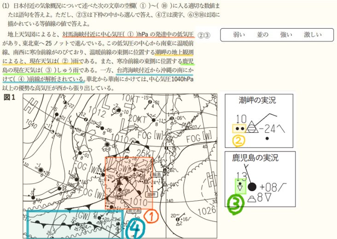Click the 25KT speed label on the map
This screenshot has height=239, width=337.
click(x=146, y=153)
